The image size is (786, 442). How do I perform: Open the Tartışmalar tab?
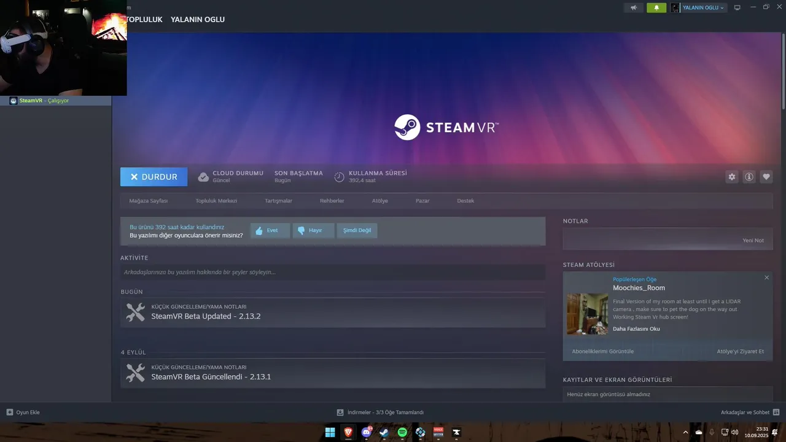coord(278,201)
